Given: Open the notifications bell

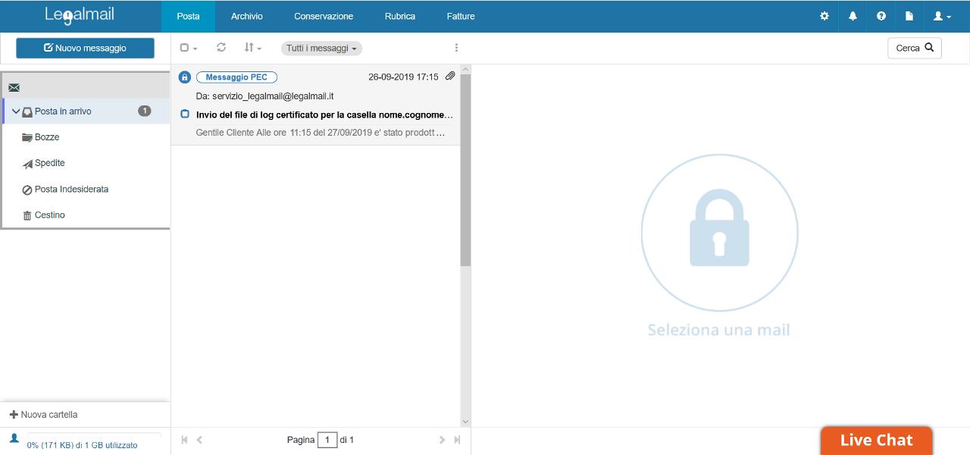Looking at the screenshot, I should click(853, 16).
